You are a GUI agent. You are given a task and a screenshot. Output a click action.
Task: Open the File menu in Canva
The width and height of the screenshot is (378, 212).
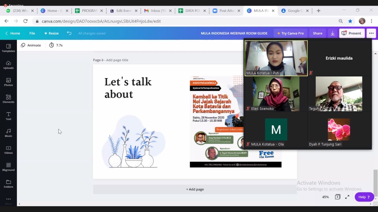coord(32,33)
